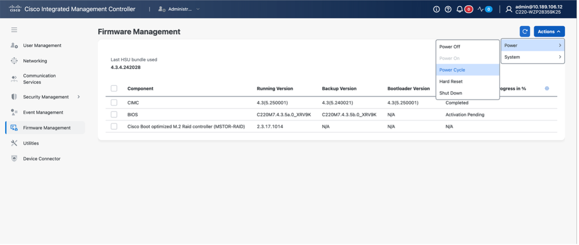Screen dimensions: 579x245
Task: Open the info icon in header
Action: (436, 9)
